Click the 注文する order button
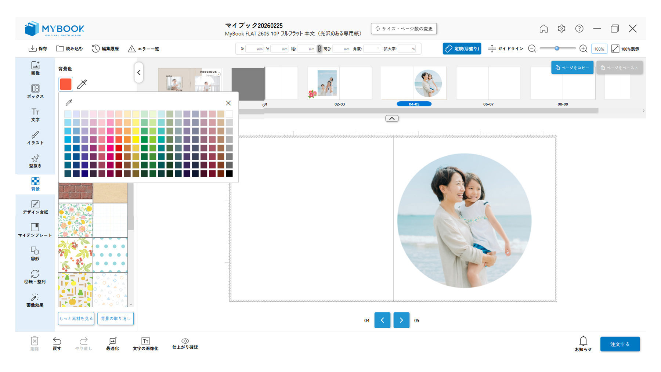This screenshot has height=372, width=661. pos(620,344)
